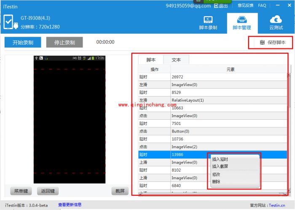Open the Testin.cn official website link
295x210 pixels.
(277, 205)
